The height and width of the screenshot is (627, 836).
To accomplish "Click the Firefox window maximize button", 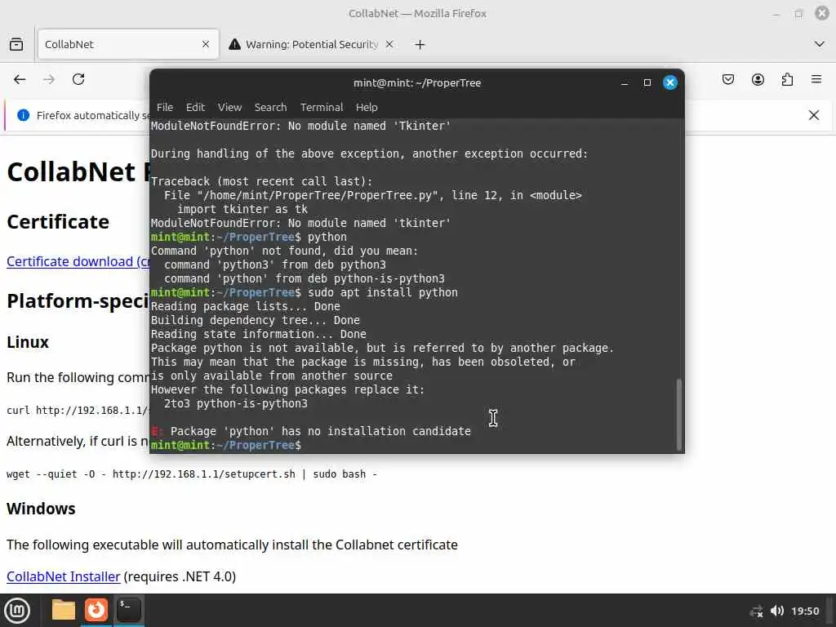I will (x=798, y=13).
